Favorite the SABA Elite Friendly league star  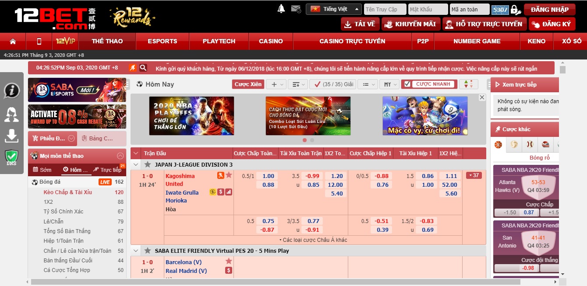(x=148, y=251)
